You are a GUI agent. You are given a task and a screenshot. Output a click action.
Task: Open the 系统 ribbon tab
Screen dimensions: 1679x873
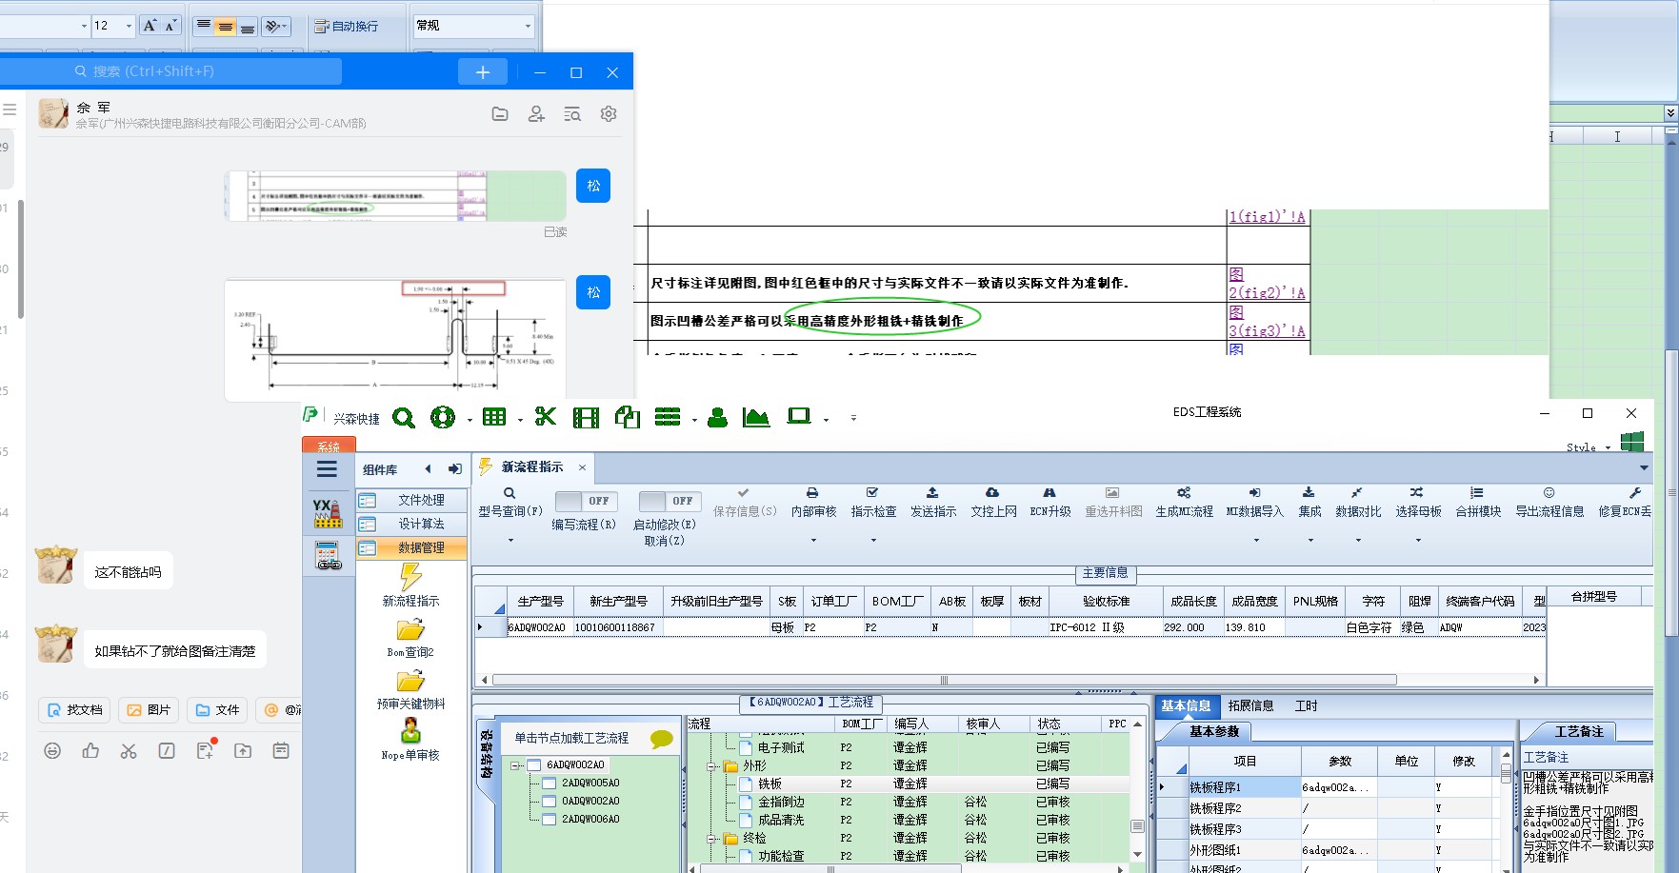[x=329, y=446]
